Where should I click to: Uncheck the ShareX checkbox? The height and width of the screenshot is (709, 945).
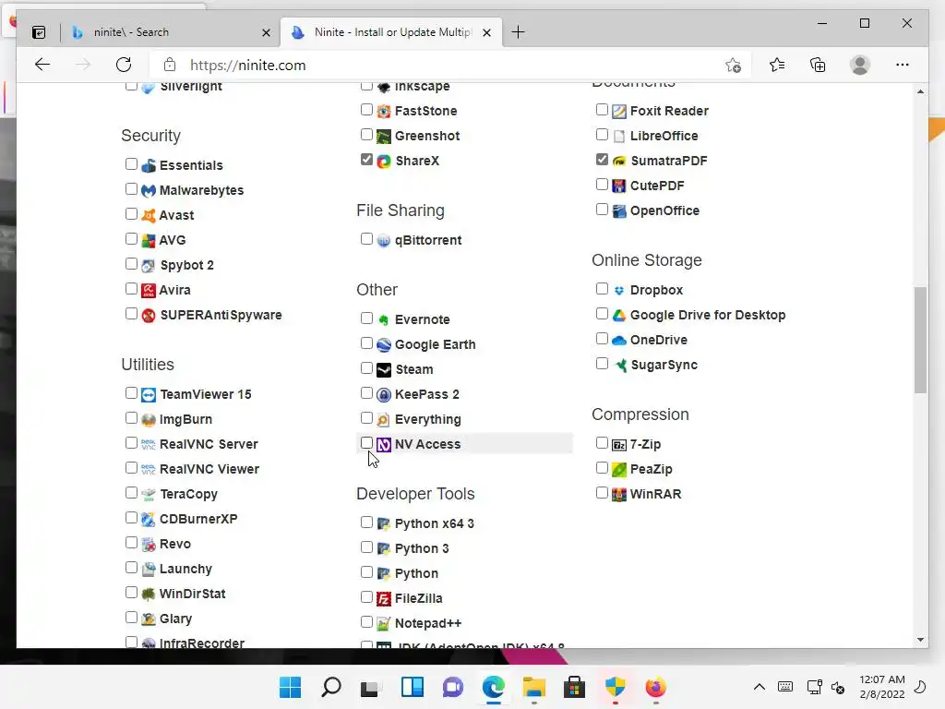(x=366, y=159)
